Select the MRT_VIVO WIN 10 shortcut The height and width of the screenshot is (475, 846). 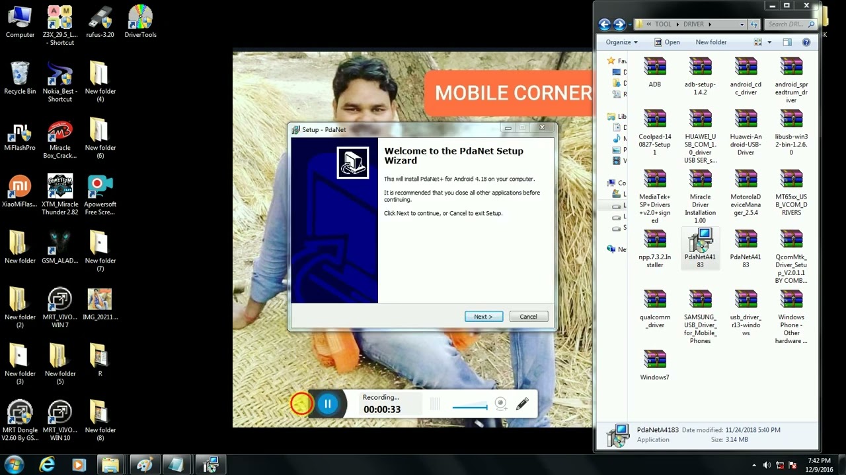pyautogui.click(x=60, y=421)
